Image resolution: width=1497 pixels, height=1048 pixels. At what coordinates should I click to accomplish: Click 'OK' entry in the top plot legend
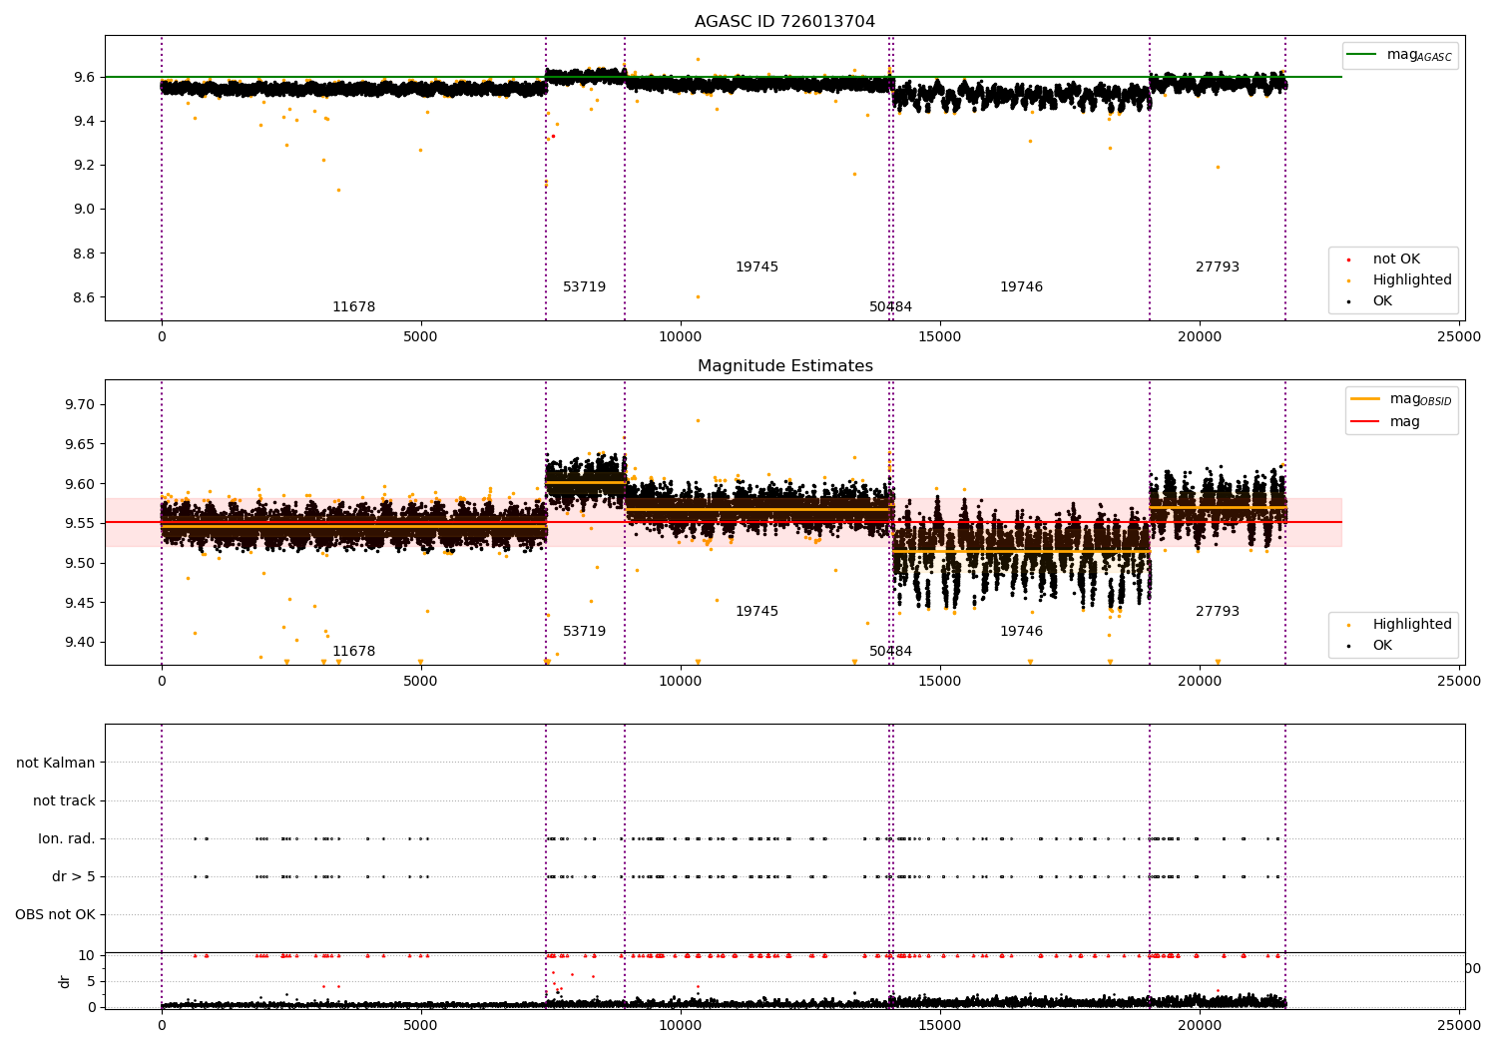click(x=1382, y=300)
